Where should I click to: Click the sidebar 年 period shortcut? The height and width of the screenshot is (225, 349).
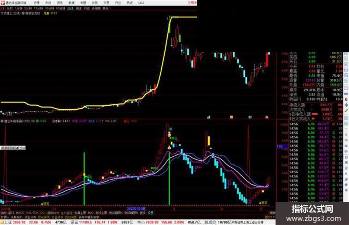click(346, 191)
